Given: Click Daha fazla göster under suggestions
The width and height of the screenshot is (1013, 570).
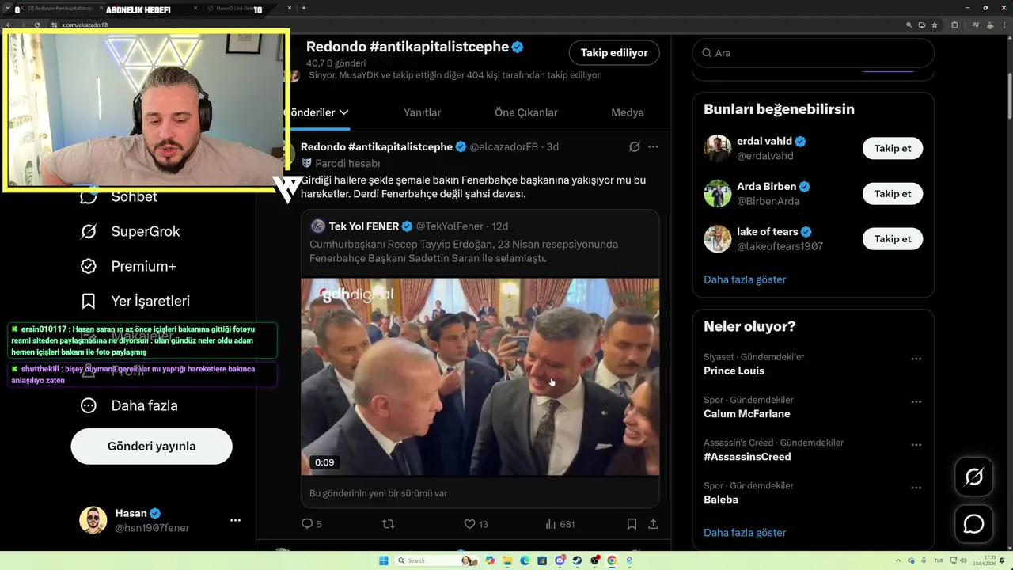Looking at the screenshot, I should point(745,279).
